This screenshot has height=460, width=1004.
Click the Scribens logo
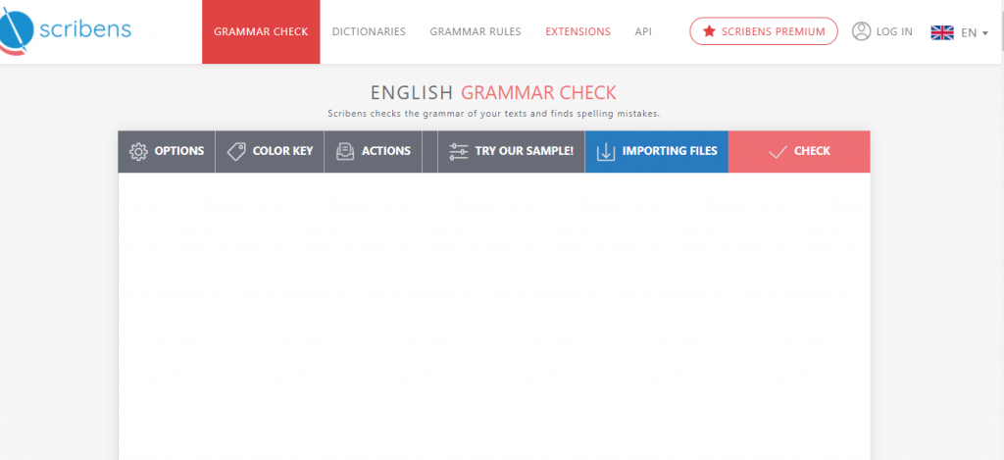66,29
